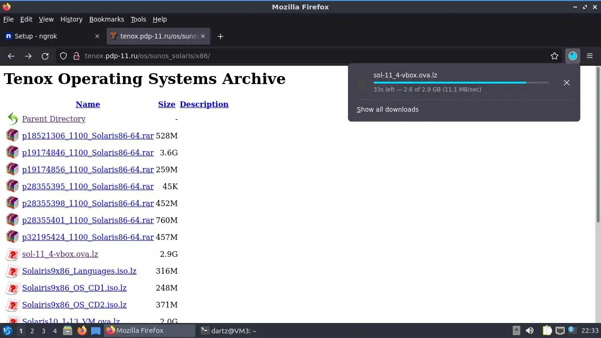Download p32195424_1100_Solaris86-64.rar
601x338 pixels.
[88, 237]
